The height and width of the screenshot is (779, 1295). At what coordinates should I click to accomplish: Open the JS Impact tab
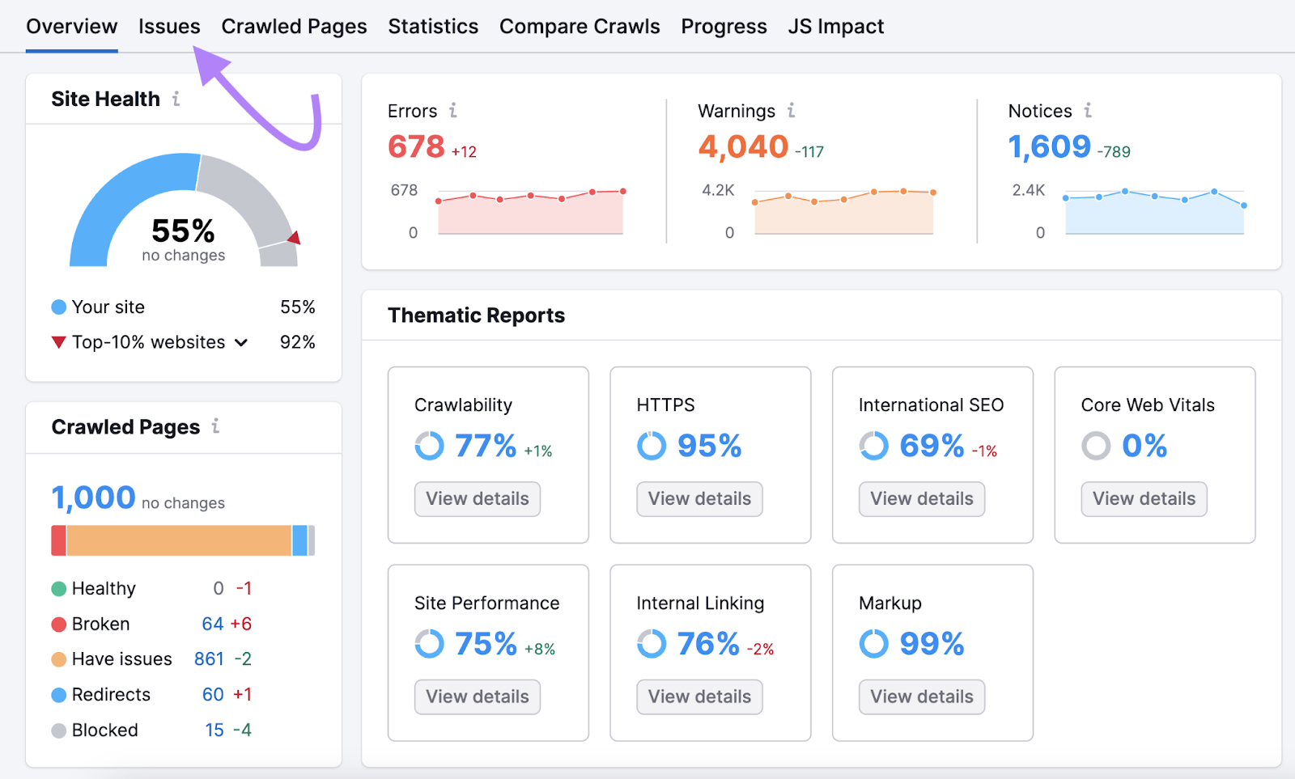pos(835,27)
